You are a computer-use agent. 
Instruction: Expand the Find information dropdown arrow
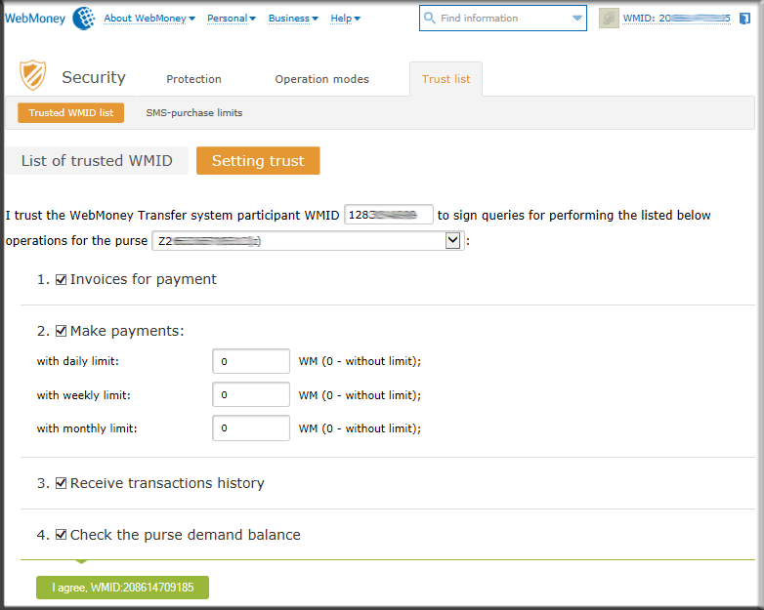tap(576, 19)
